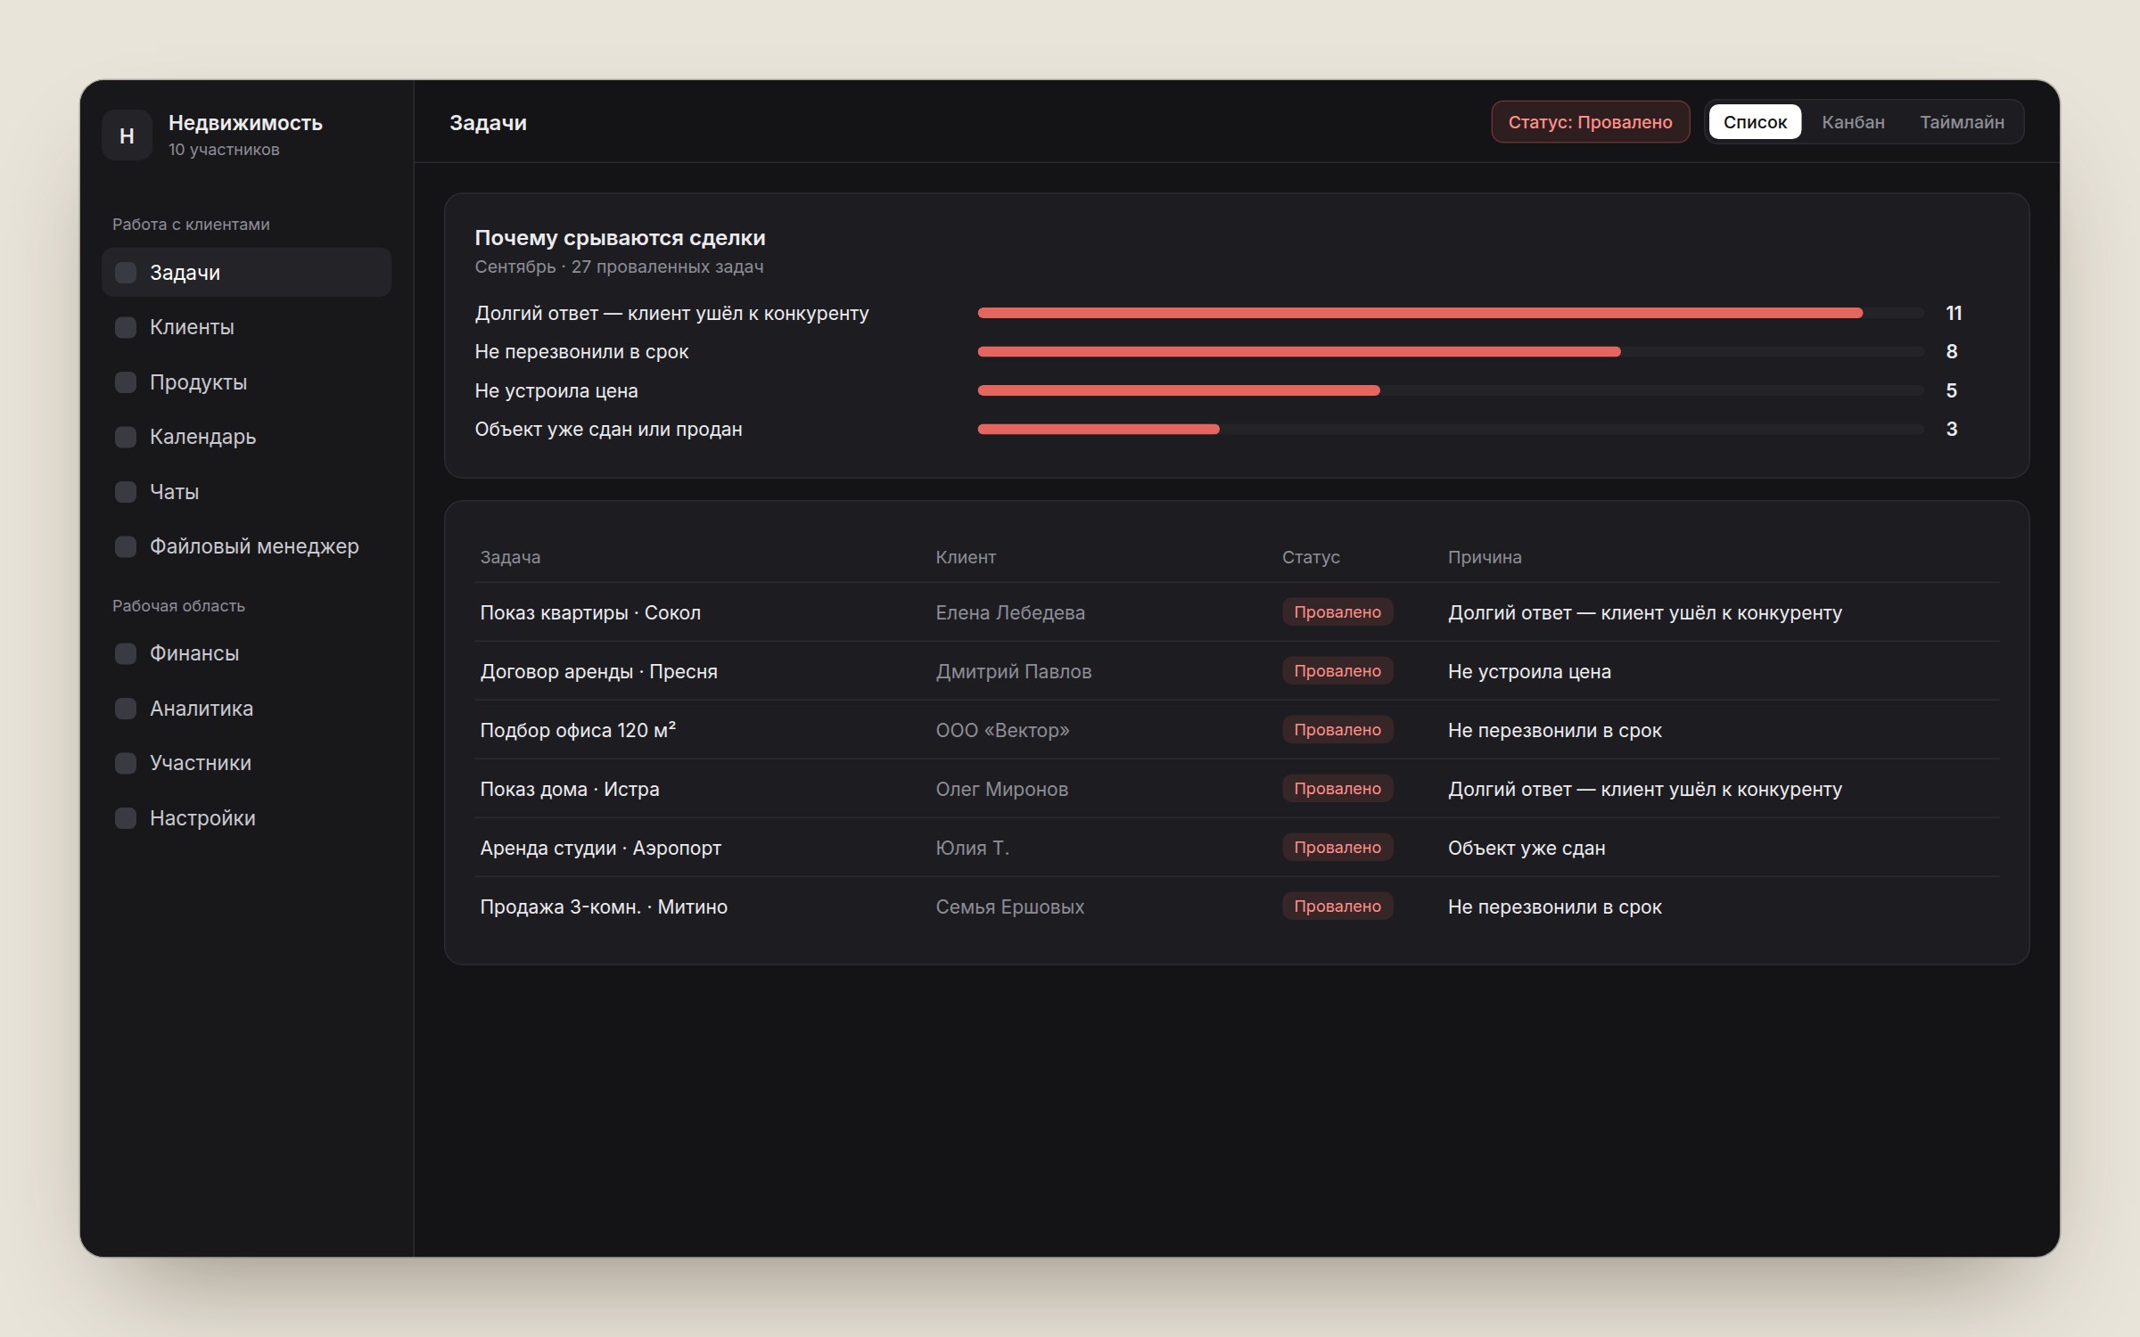Select client Юлия Т.
Image resolution: width=2140 pixels, height=1337 pixels.
pos(972,848)
